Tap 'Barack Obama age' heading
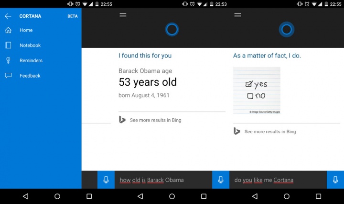Screen dimensions: 344x204 click(x=145, y=71)
